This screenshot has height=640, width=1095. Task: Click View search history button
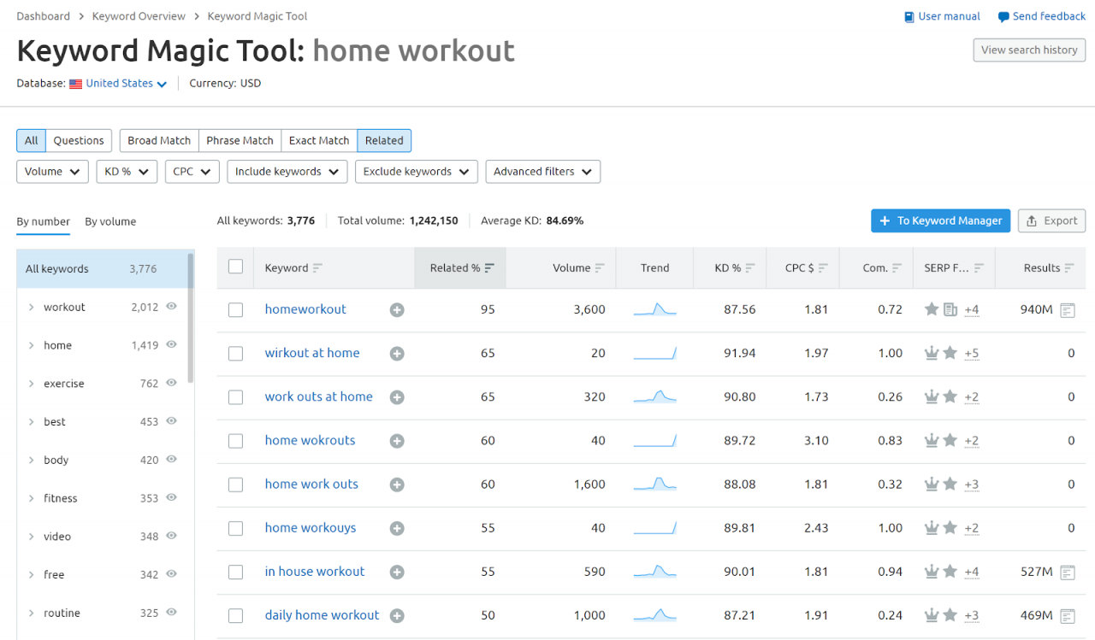coord(1029,50)
